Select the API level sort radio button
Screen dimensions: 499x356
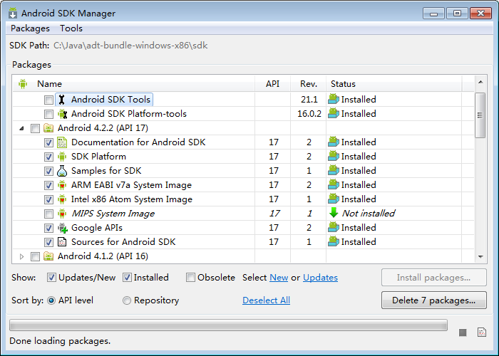51,300
